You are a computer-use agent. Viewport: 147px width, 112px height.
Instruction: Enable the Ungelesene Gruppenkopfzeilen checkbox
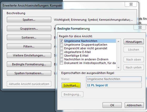click(62, 45)
